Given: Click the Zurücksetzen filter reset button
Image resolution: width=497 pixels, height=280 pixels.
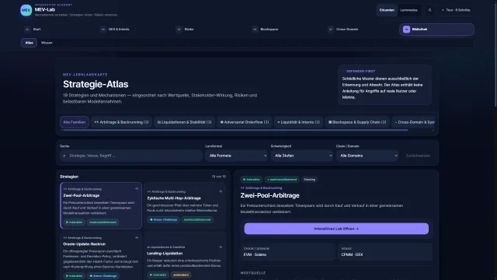Looking at the screenshot, I should [418, 156].
